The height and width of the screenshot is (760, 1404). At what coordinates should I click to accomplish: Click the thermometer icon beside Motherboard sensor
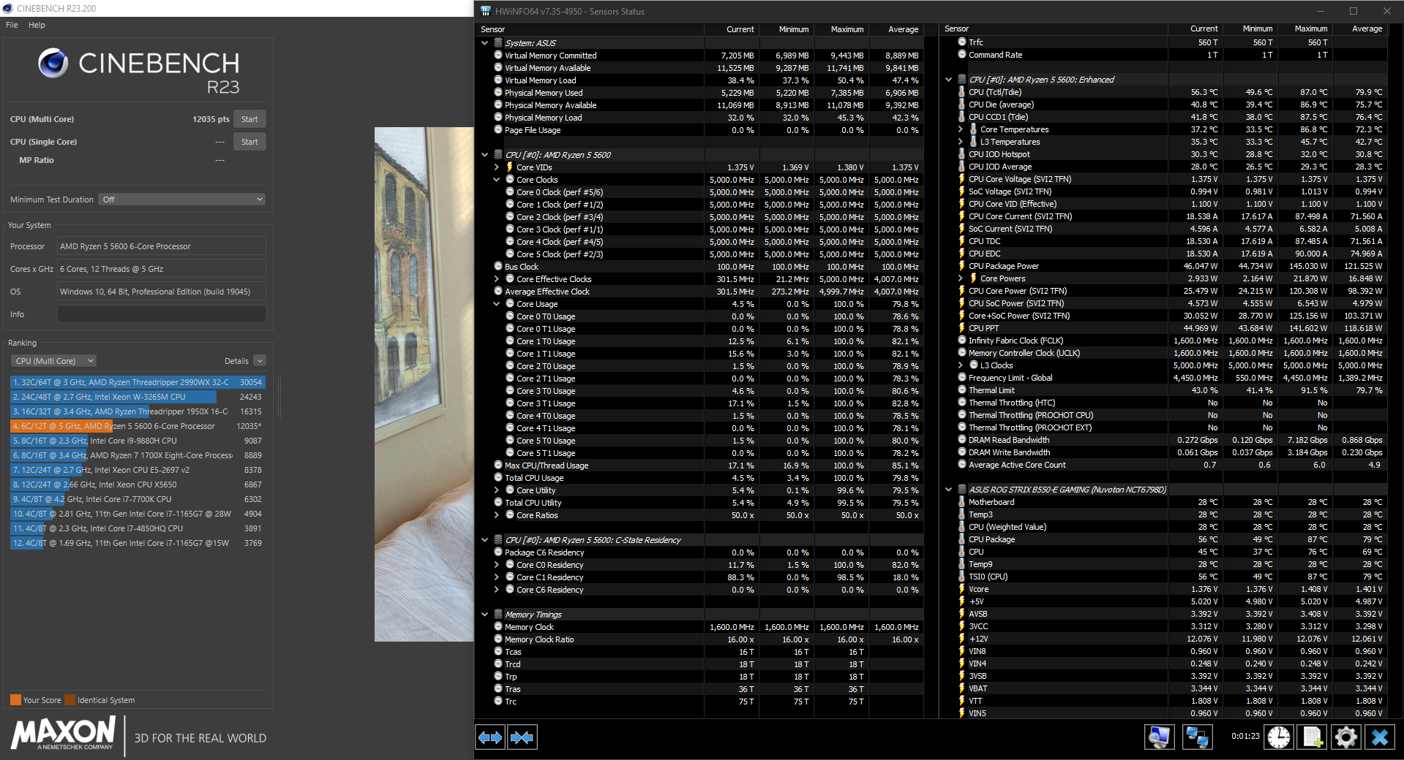961,502
